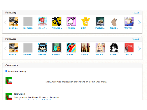
Task: Open the 'View all' link in Followers
Action: pyautogui.click(x=136, y=39)
